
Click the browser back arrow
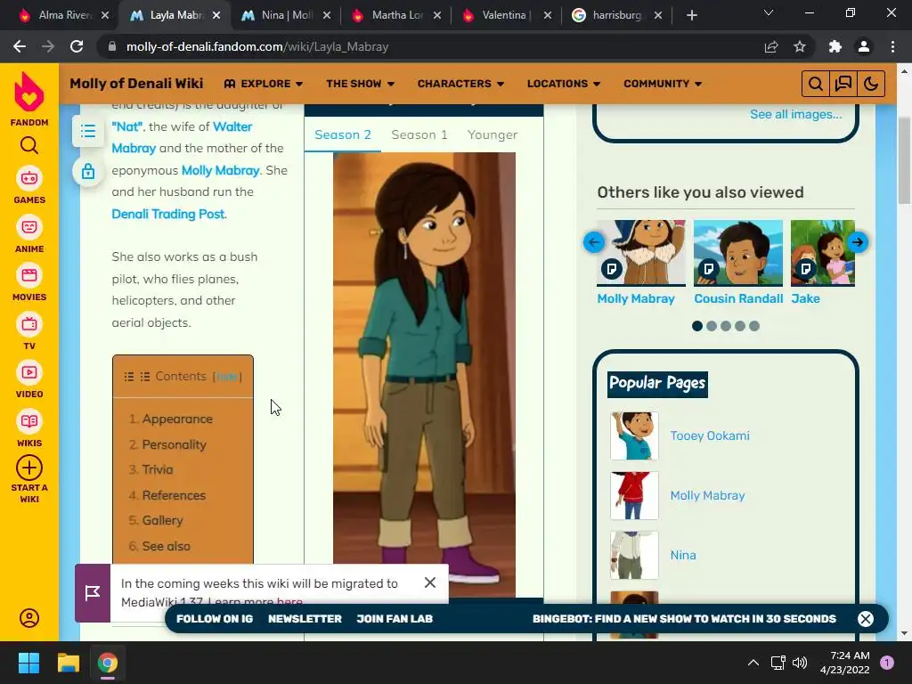tap(20, 46)
